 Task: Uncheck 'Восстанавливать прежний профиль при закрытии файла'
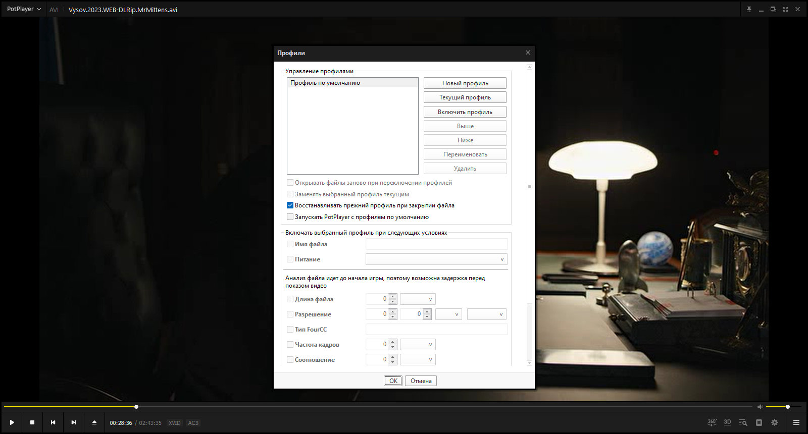pos(290,205)
